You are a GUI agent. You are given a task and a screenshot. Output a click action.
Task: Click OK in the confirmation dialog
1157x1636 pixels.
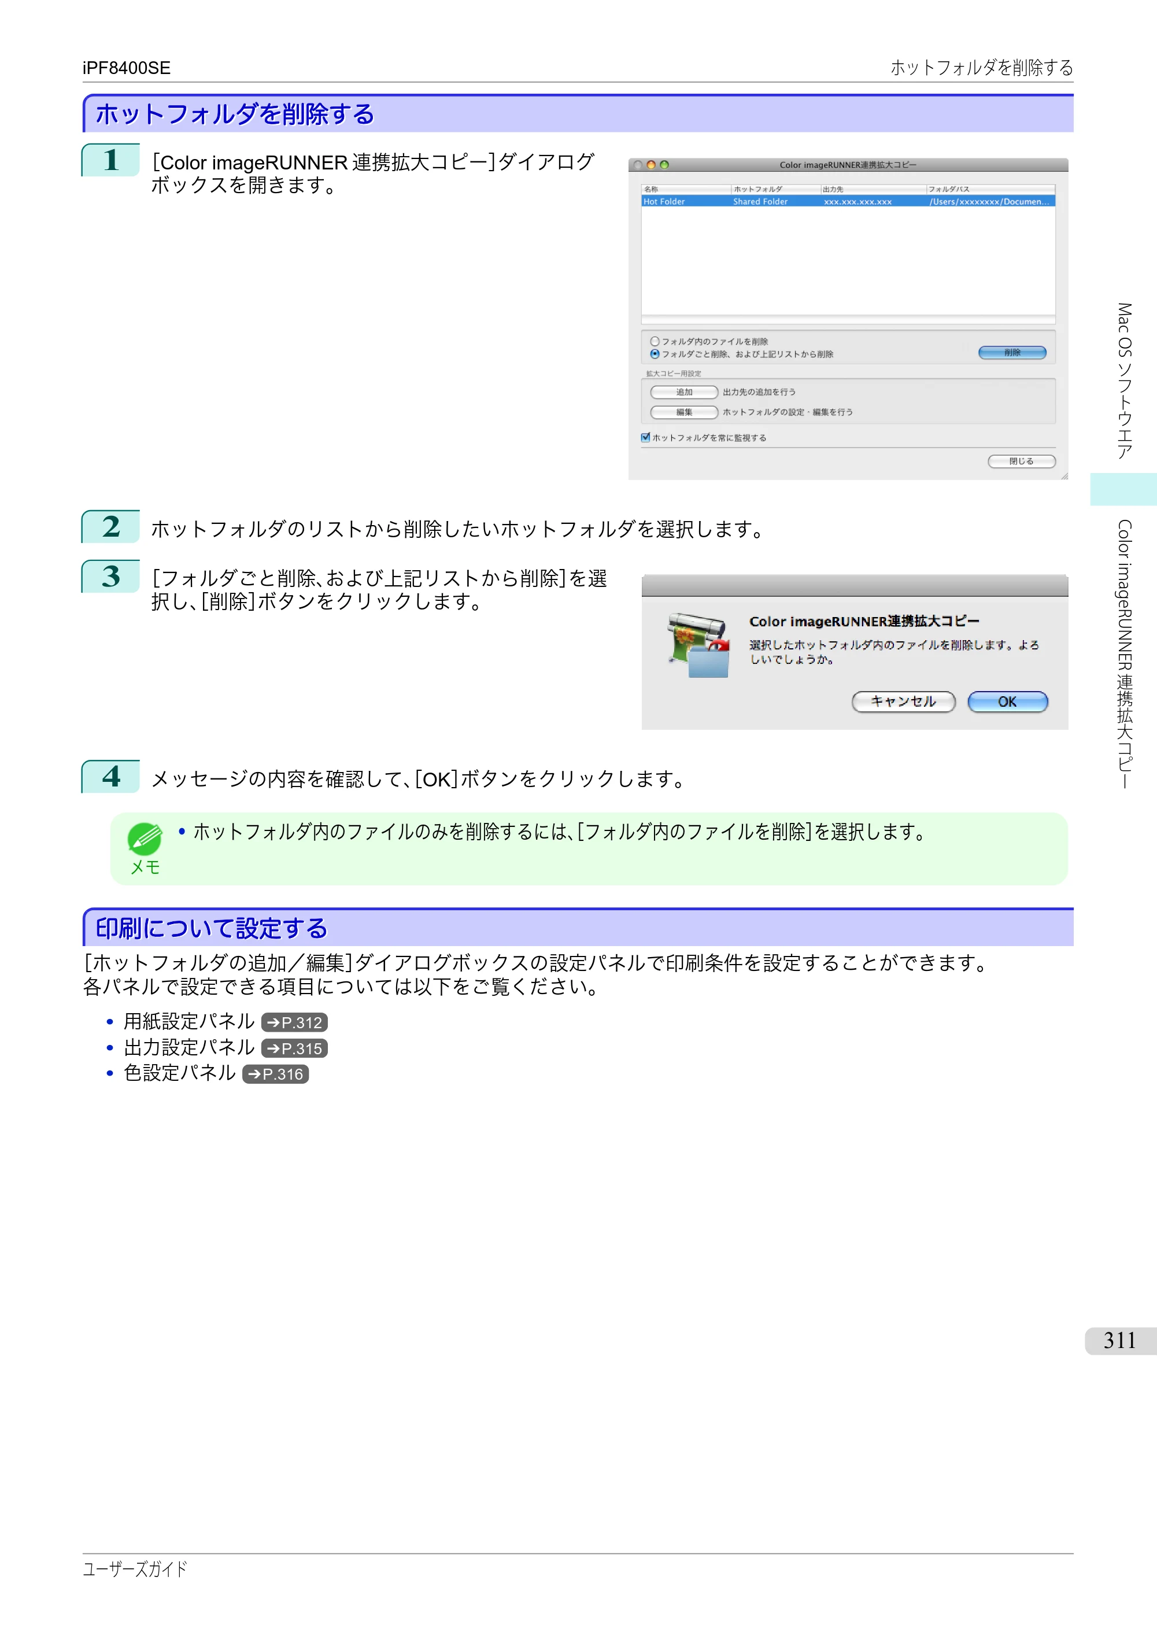pos(1007,702)
